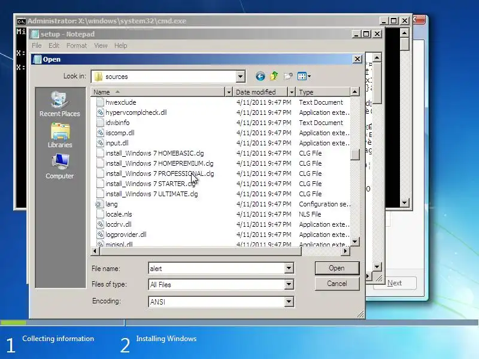This screenshot has height=359, width=479.
Task: Select the idwbinfo file icon
Action: 100,123
